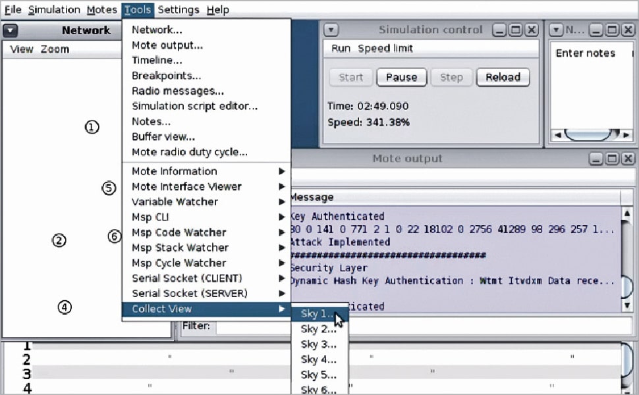Reload the simulation

point(503,77)
